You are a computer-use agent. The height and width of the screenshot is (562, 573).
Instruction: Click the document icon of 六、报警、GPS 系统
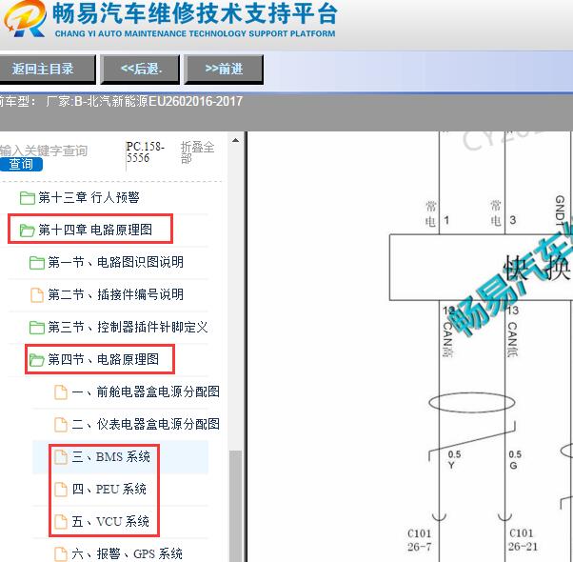[61, 554]
